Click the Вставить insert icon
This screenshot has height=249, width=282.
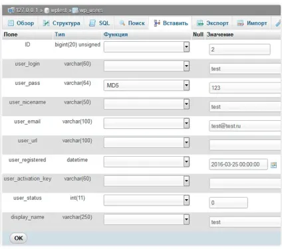(157, 23)
